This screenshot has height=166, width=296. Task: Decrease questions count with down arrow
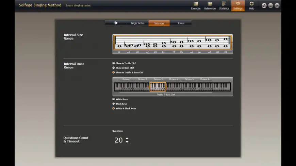pos(127,142)
